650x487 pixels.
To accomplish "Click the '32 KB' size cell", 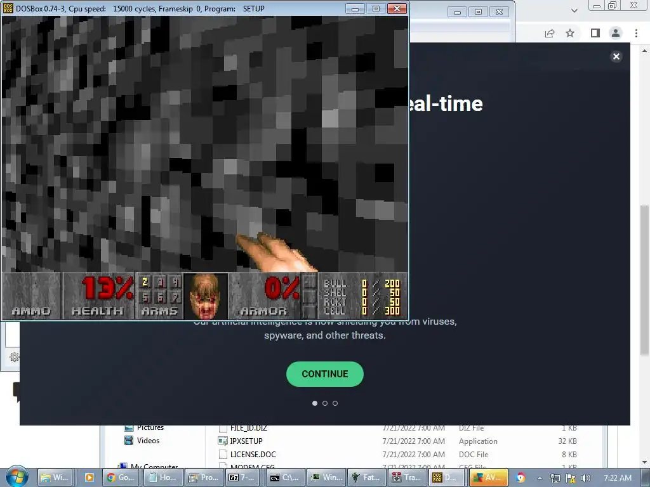I will click(x=567, y=441).
